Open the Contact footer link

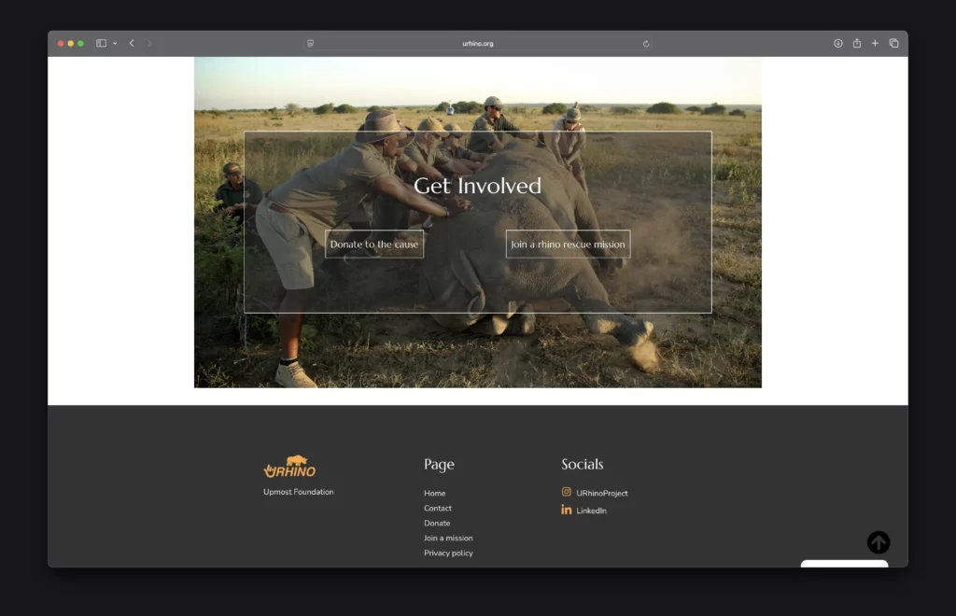(437, 509)
